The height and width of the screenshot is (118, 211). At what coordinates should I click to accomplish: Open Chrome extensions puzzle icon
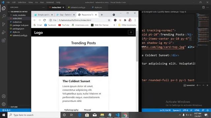(125, 20)
